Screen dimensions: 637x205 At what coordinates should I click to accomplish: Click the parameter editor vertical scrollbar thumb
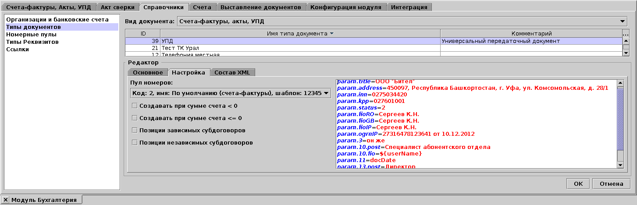pos(620,118)
